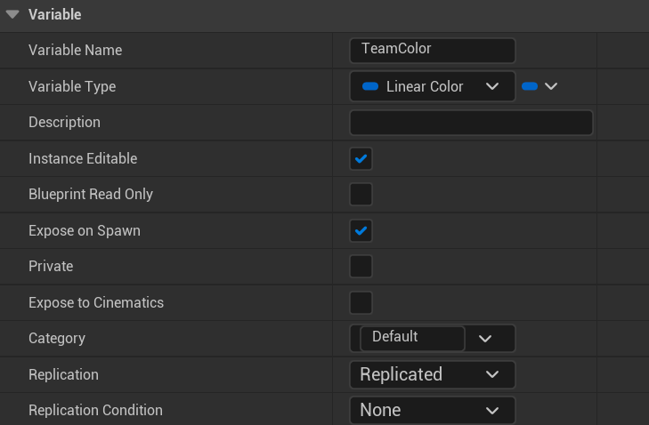Open the container type chevron
649x425 pixels.
551,86
